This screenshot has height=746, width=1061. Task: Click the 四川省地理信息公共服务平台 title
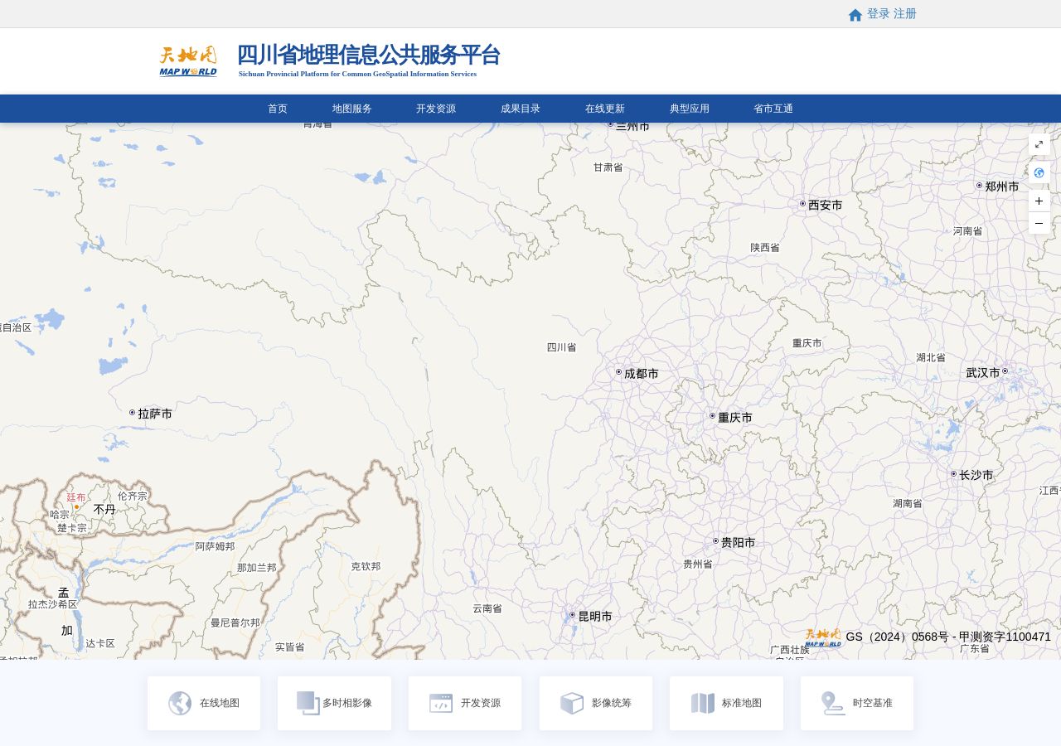tap(369, 55)
